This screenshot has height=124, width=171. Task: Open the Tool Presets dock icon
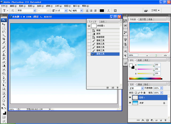point(125,32)
